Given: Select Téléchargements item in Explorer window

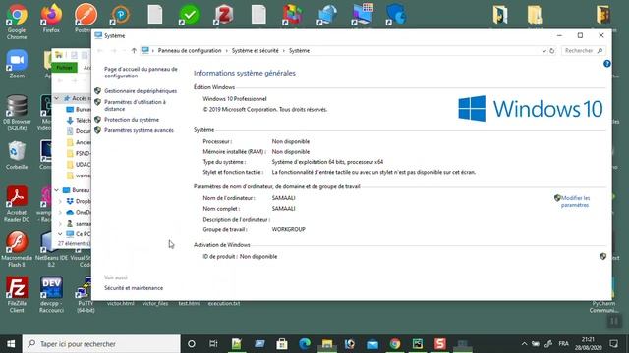Looking at the screenshot, I should [79, 121].
